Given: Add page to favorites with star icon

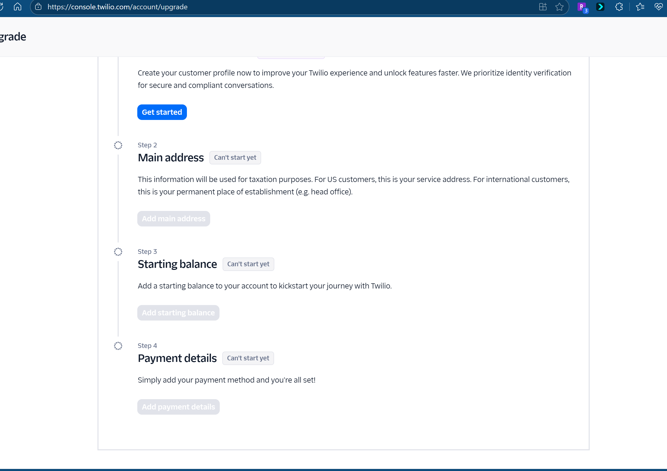Looking at the screenshot, I should [x=559, y=7].
